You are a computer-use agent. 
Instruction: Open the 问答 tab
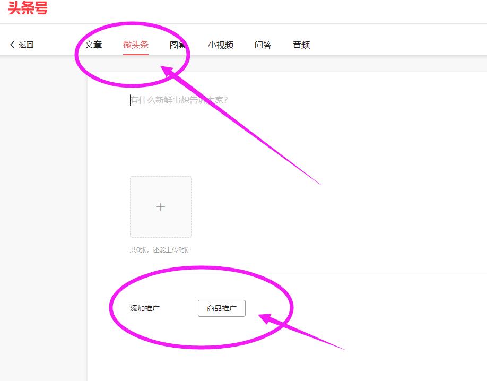pos(263,45)
